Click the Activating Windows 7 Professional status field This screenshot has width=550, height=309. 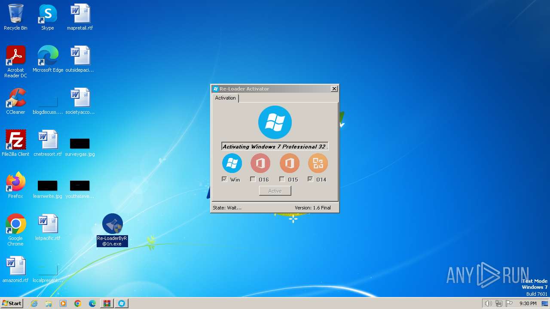point(275,146)
